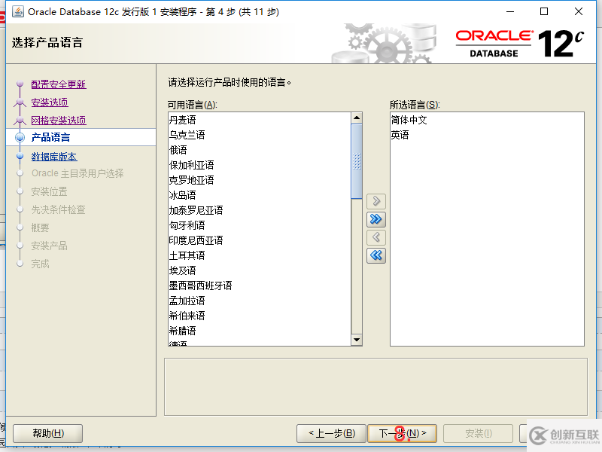
Task: Click the remove-selected single left arrow button
Action: 375,237
